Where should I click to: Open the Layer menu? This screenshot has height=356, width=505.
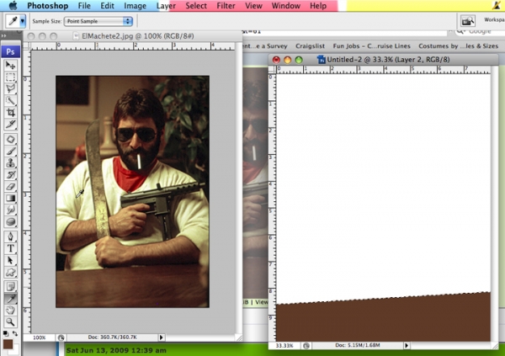[166, 6]
